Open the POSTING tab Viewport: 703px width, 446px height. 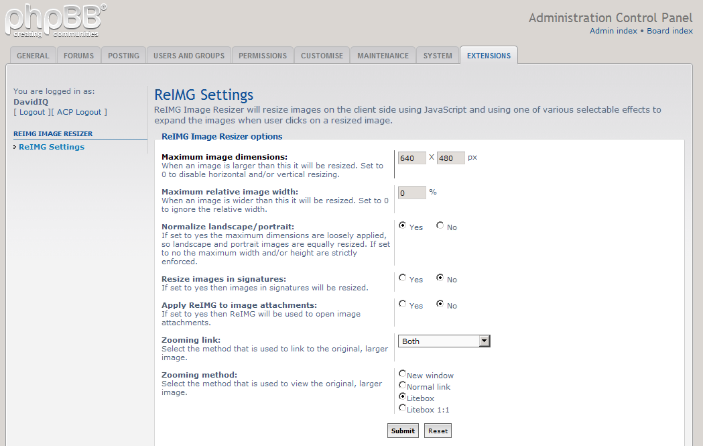(123, 56)
